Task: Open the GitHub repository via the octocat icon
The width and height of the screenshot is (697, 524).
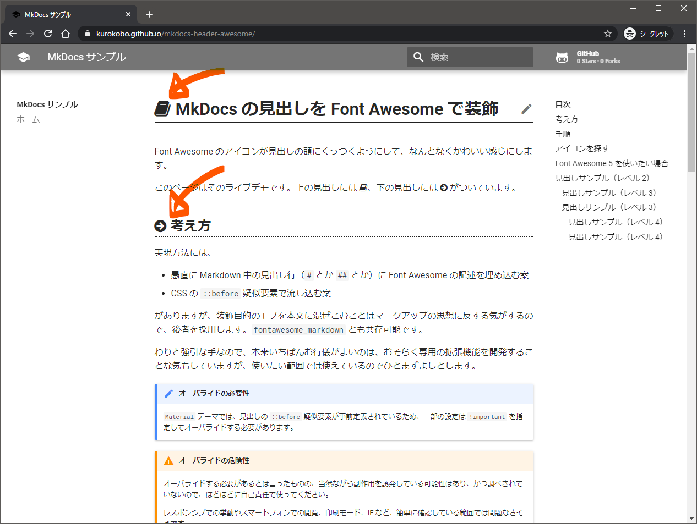Action: pos(562,57)
